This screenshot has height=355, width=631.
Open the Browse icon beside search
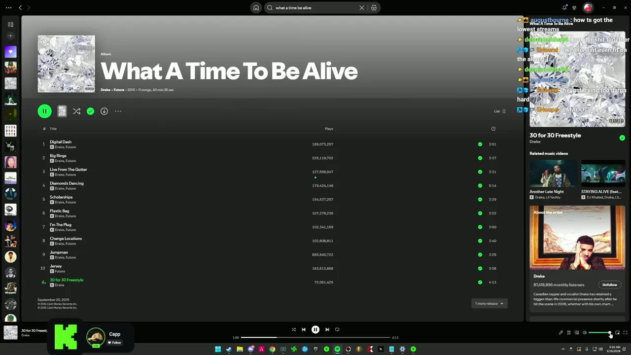(x=374, y=8)
